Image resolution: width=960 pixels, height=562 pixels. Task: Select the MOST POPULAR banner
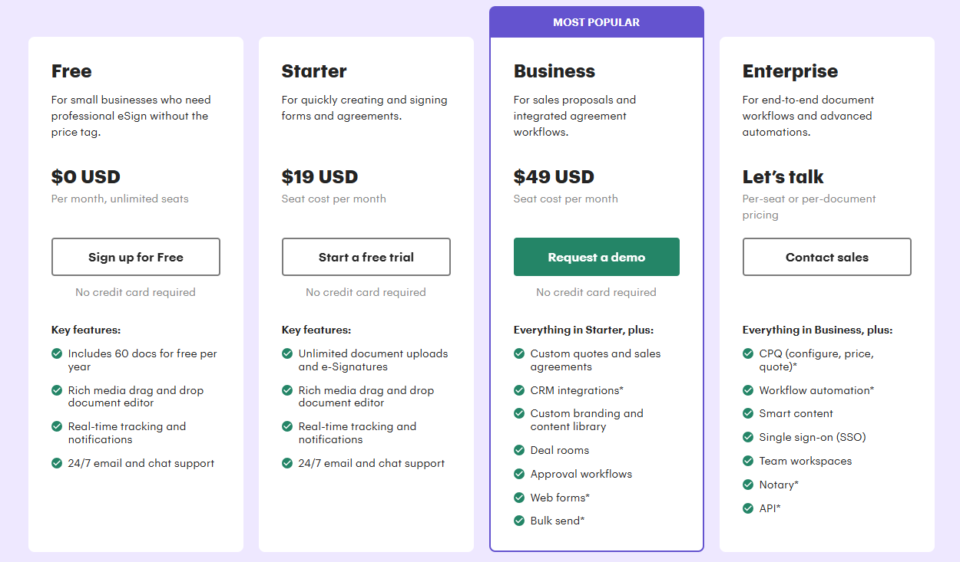tap(597, 22)
